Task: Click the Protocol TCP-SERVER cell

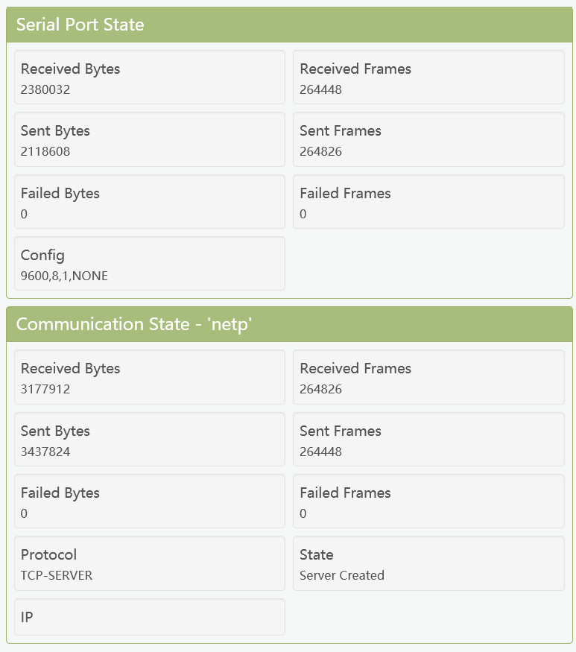Action: [x=149, y=563]
